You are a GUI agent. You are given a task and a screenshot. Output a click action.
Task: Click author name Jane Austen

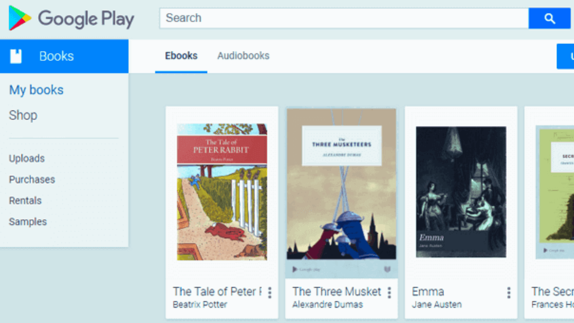coord(437,305)
